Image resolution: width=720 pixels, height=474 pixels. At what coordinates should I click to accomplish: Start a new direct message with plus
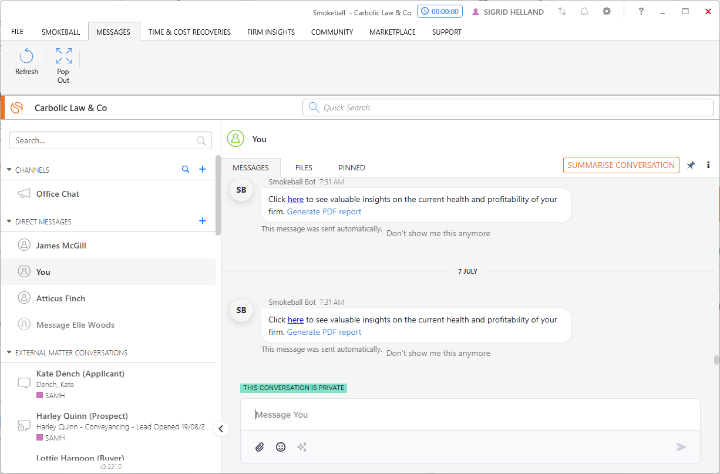203,221
